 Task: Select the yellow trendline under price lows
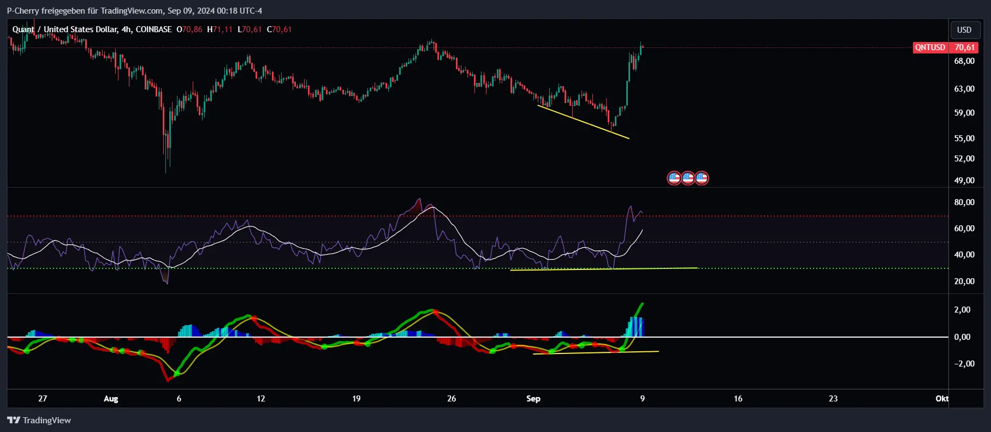(x=583, y=122)
